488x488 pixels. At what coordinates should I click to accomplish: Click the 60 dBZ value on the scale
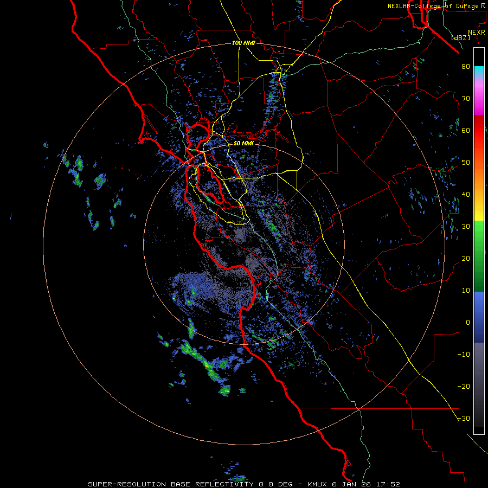click(466, 130)
